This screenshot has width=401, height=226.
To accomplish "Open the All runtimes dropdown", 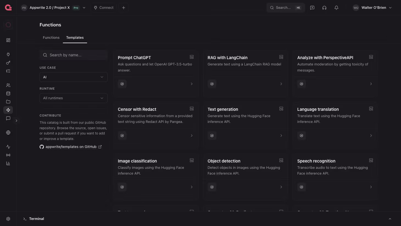I will pos(73,98).
